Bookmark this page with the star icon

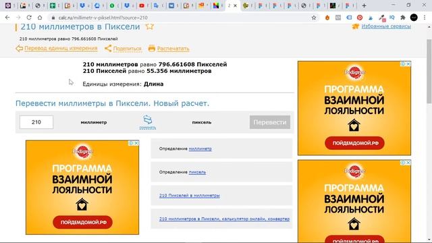tap(314, 18)
